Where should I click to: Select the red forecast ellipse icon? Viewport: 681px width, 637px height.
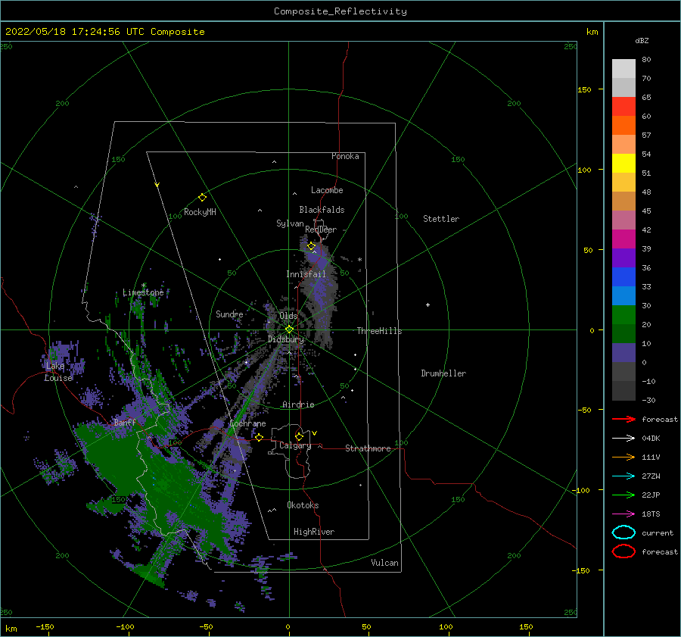tap(623, 551)
